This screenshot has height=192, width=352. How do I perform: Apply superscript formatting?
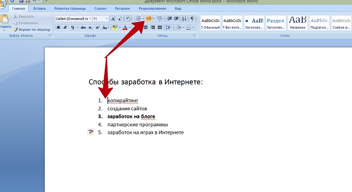pos(98,28)
